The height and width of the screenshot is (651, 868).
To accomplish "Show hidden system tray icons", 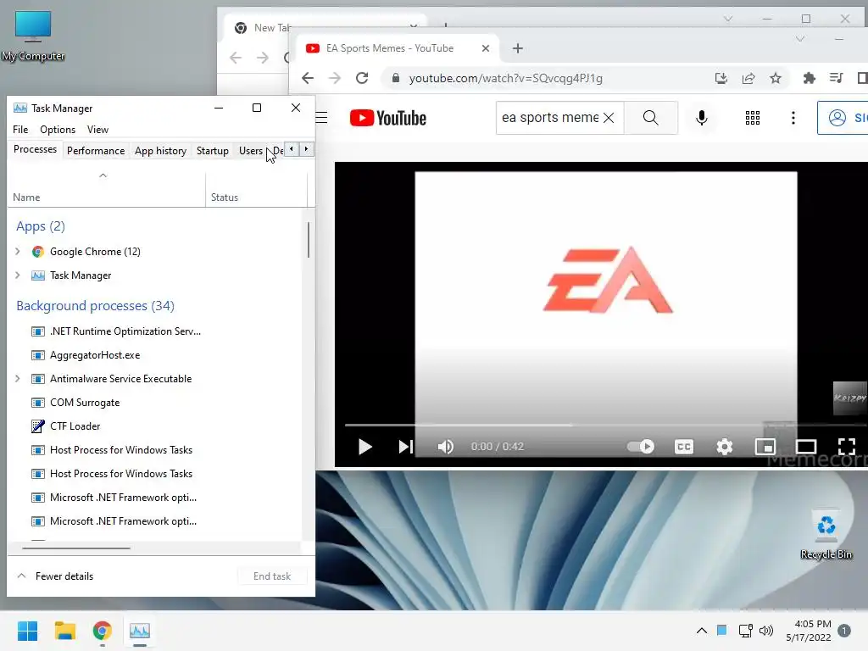I will coord(701,631).
